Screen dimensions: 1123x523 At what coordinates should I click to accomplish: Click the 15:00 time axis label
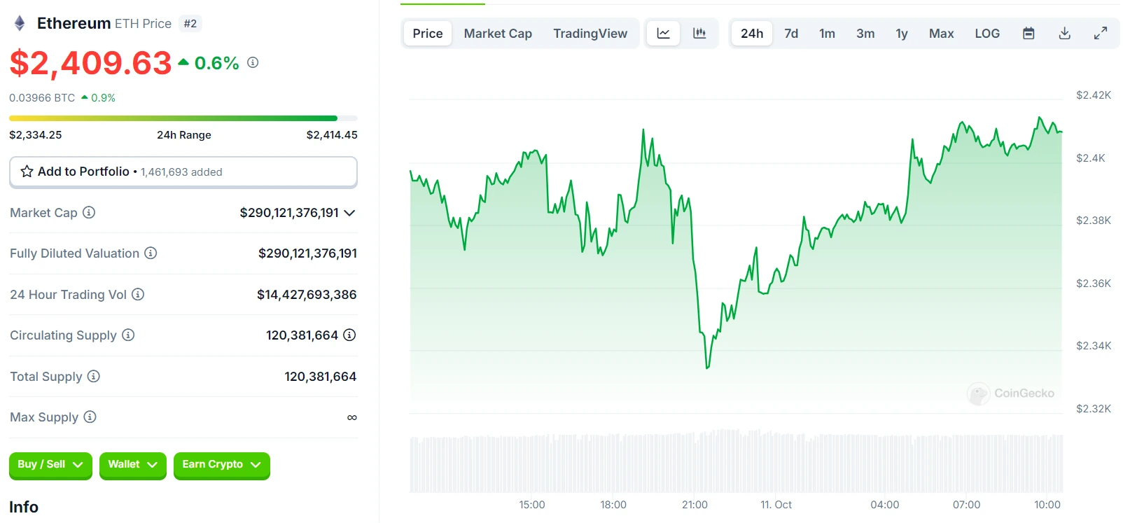pyautogui.click(x=532, y=504)
